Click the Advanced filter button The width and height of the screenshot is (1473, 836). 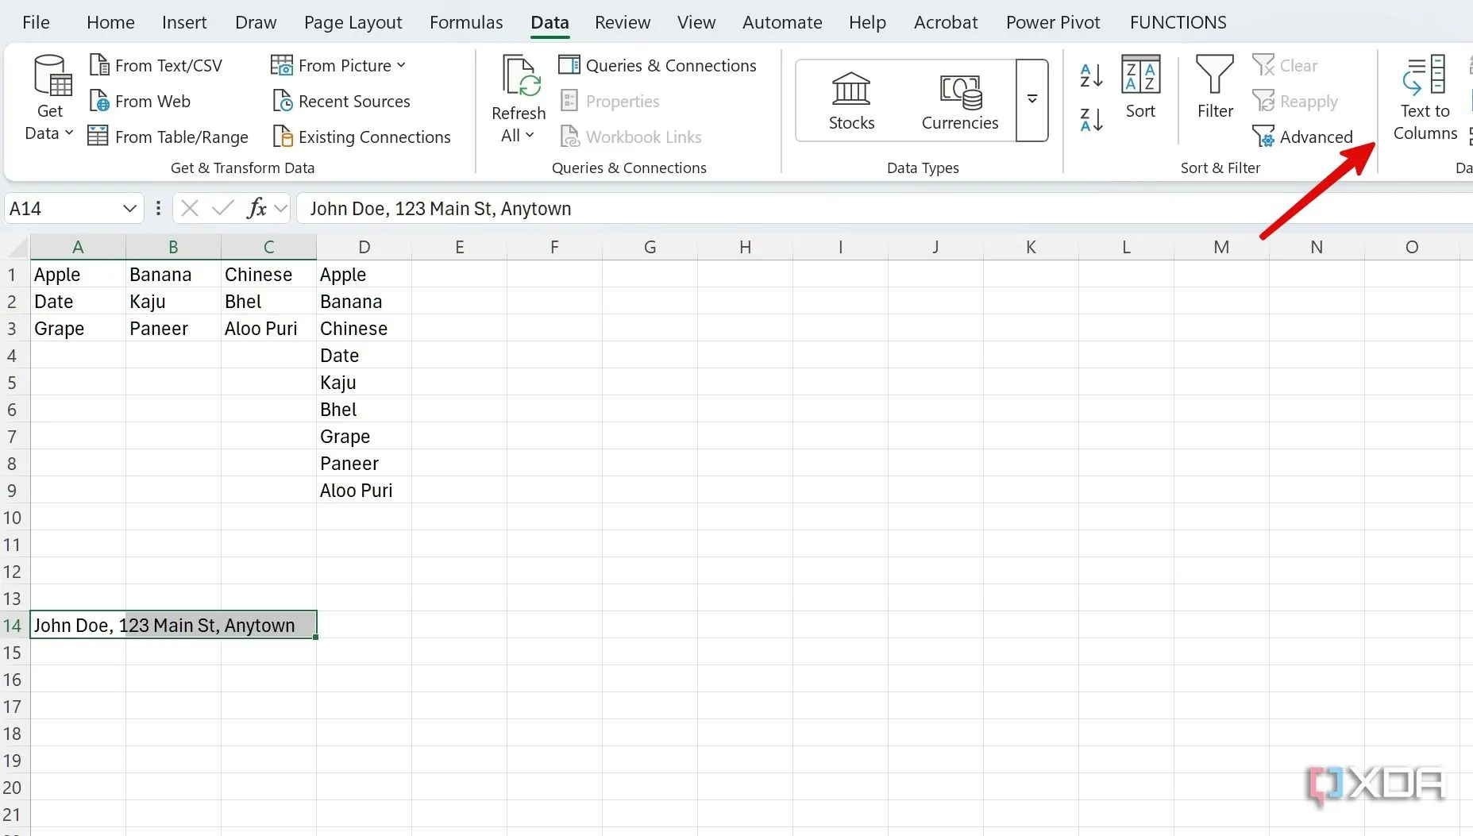(x=1302, y=137)
